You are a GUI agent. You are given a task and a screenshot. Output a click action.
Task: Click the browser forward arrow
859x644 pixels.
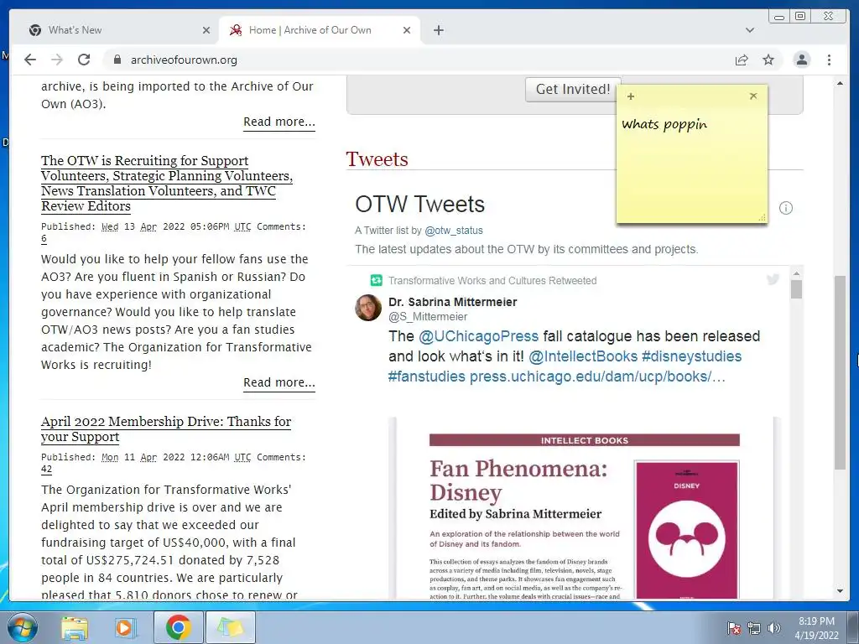57,60
